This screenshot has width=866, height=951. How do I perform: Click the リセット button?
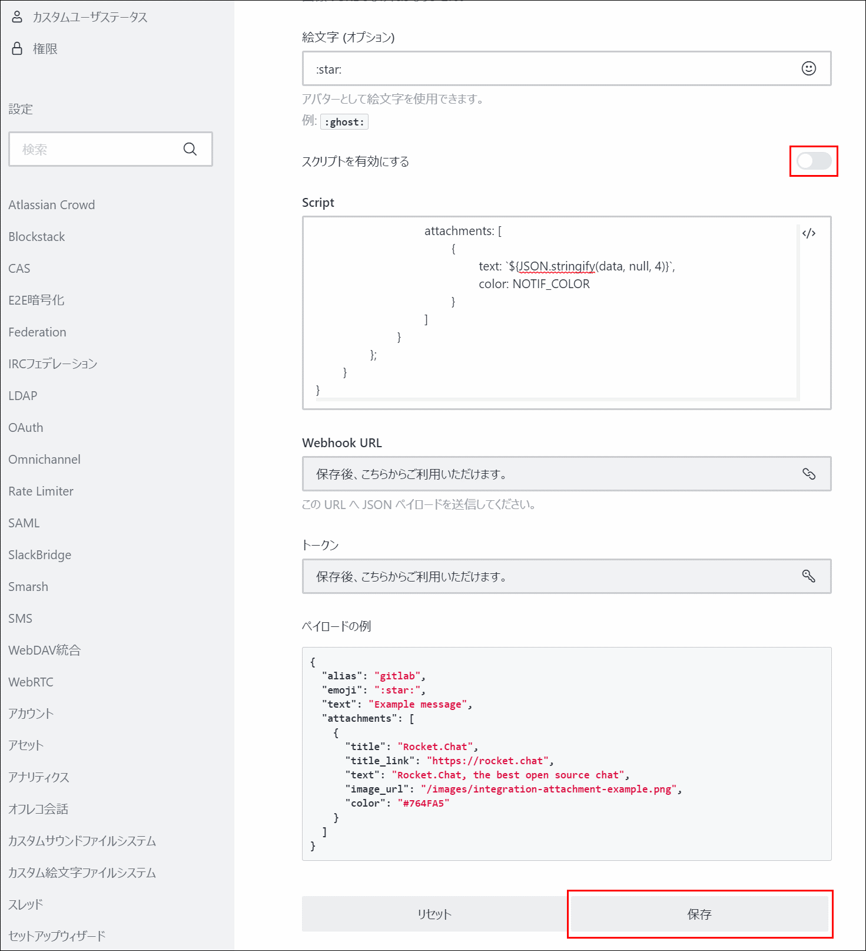coord(434,914)
